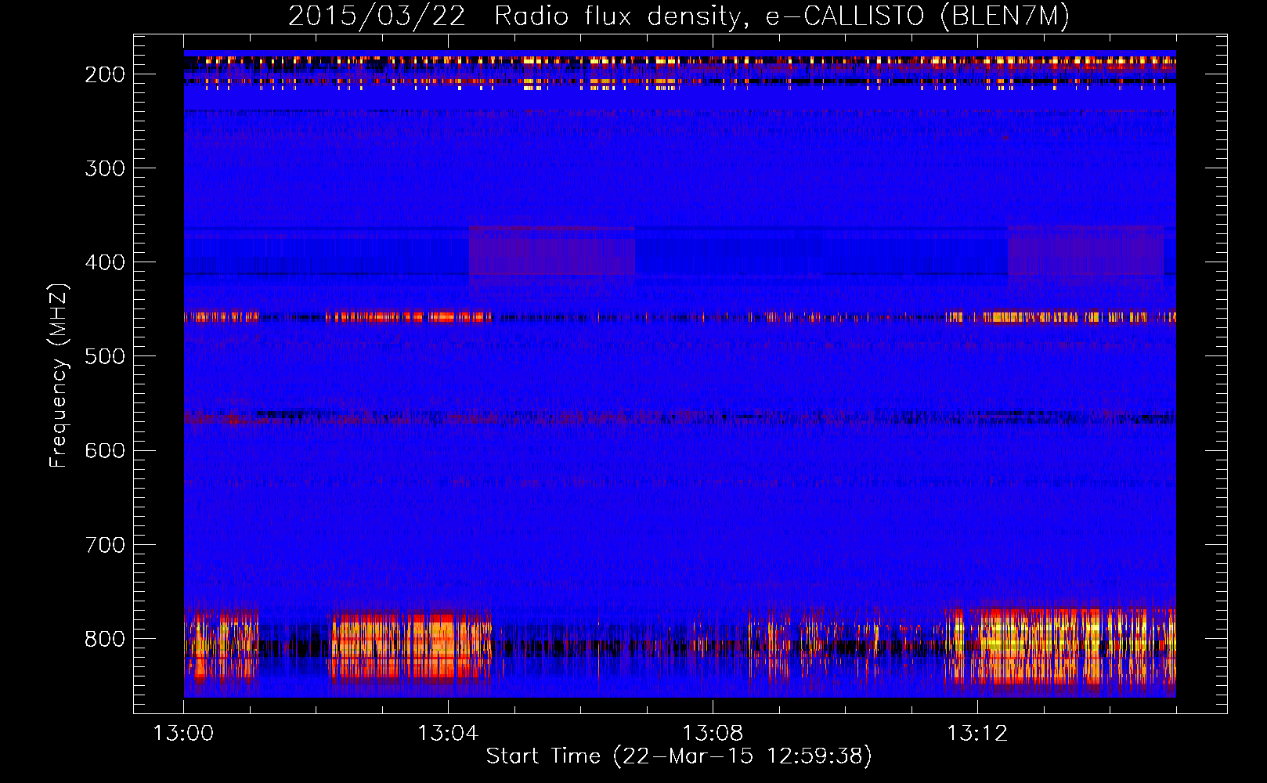Select the '200' frequency axis label
Viewport: 1267px width, 783px height.
105,74
